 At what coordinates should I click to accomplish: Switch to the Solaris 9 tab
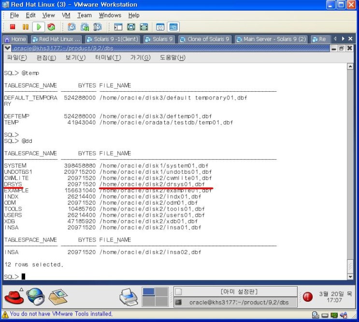[x=159, y=39]
